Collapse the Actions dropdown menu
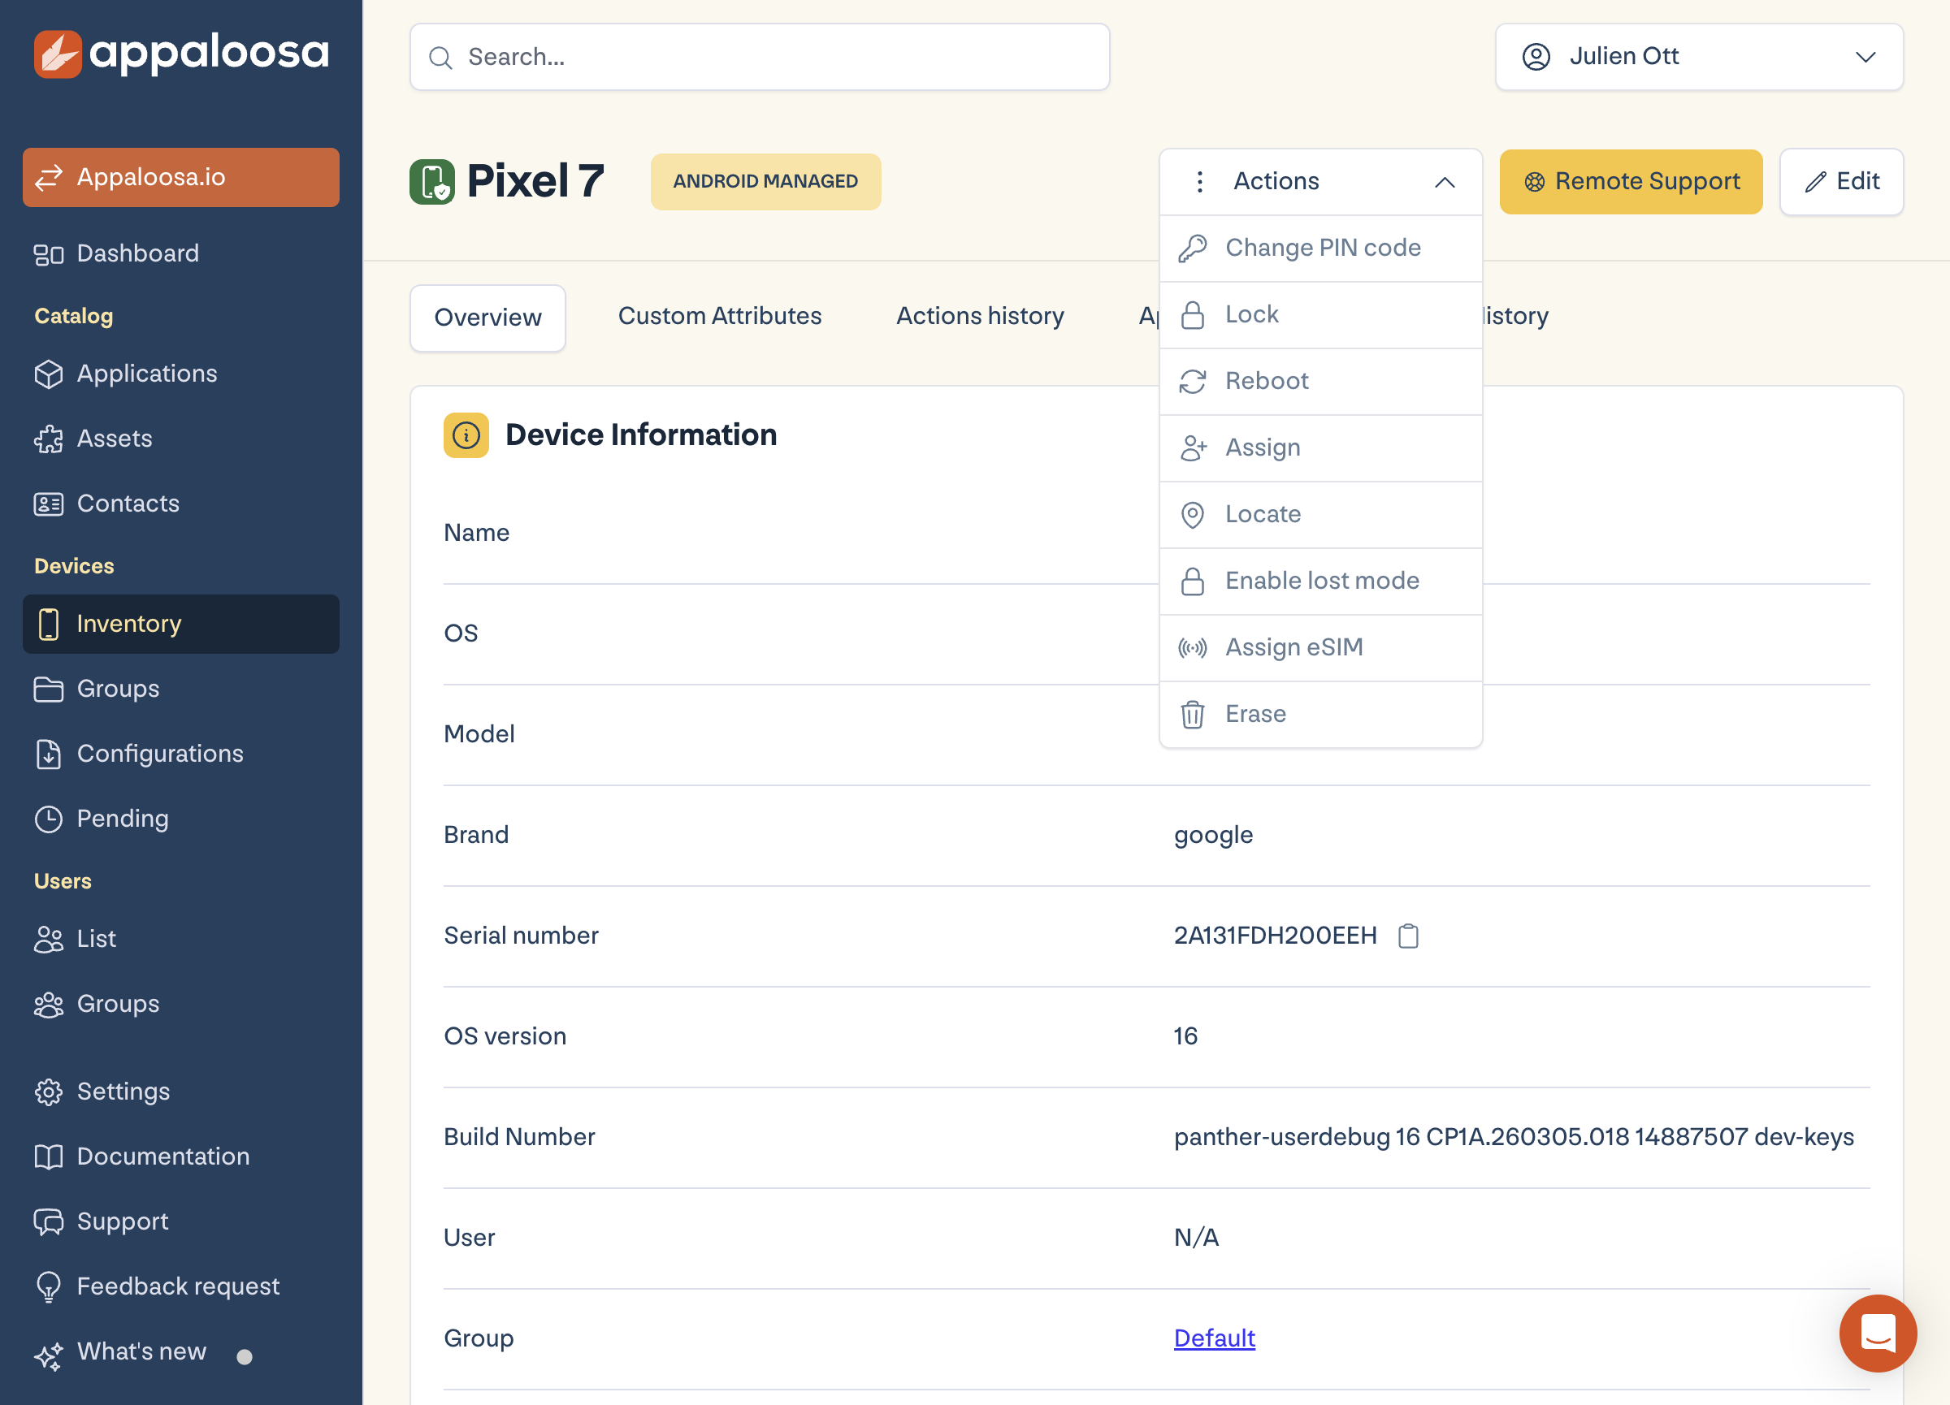This screenshot has height=1405, width=1950. [1320, 181]
